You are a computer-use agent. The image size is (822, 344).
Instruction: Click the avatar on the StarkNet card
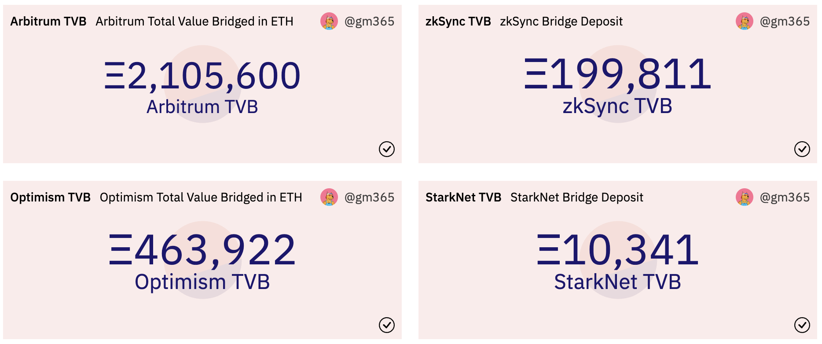tap(745, 197)
